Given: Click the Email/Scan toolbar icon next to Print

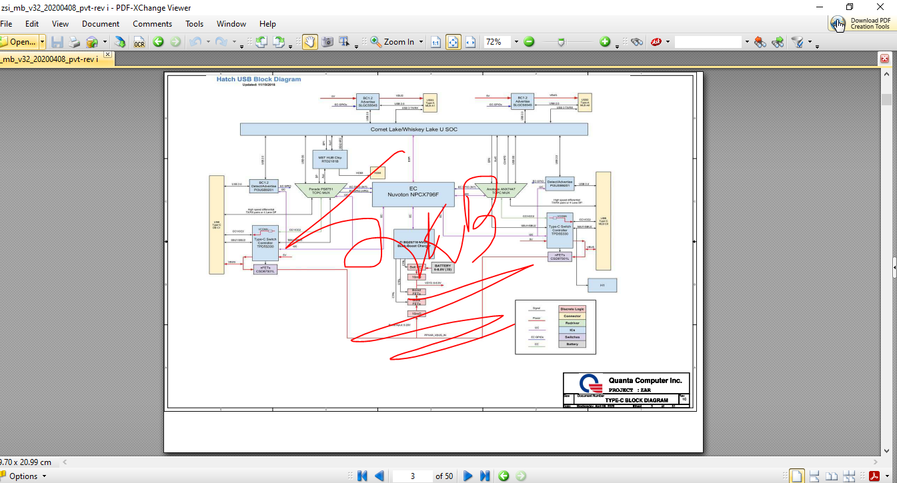Looking at the screenshot, I should 91,42.
